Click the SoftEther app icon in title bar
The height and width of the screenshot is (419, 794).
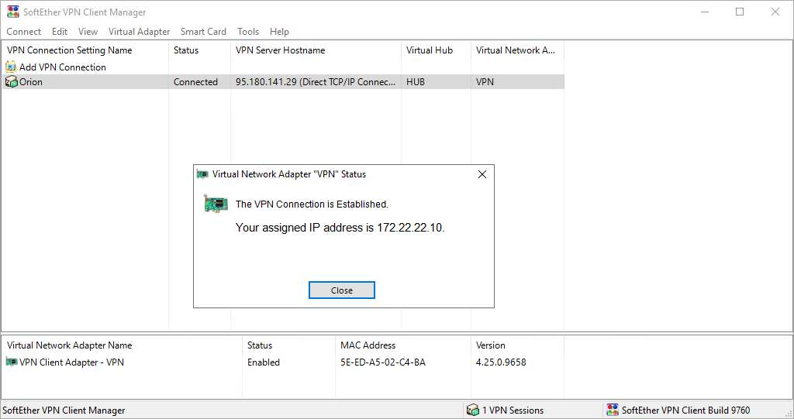pyautogui.click(x=13, y=12)
